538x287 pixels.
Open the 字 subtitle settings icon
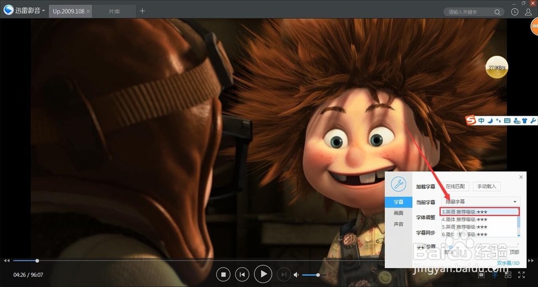click(x=495, y=275)
